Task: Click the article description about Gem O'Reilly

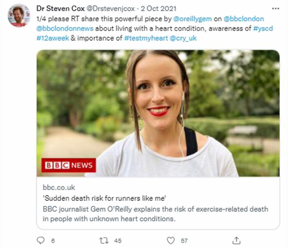Action: pyautogui.click(x=155, y=214)
